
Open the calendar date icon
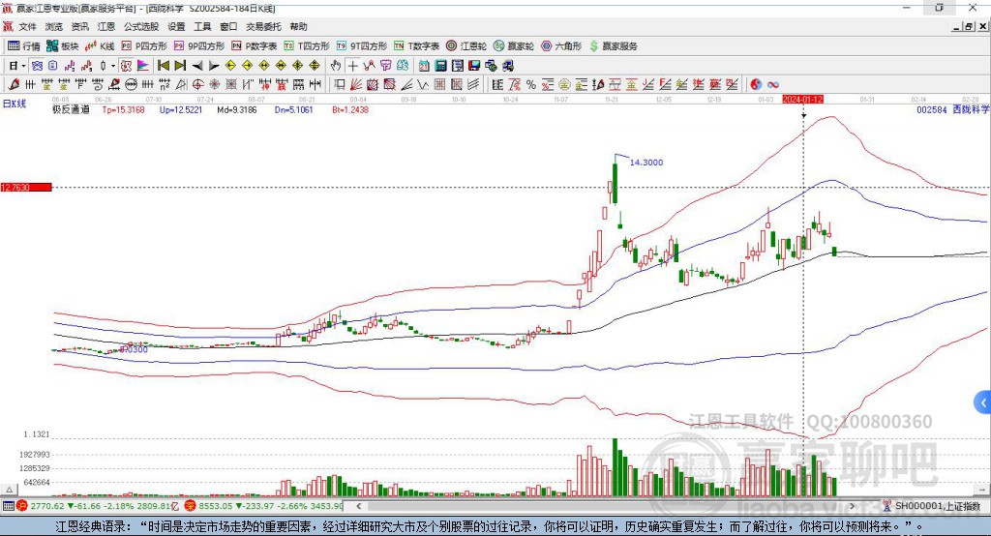pos(424,66)
